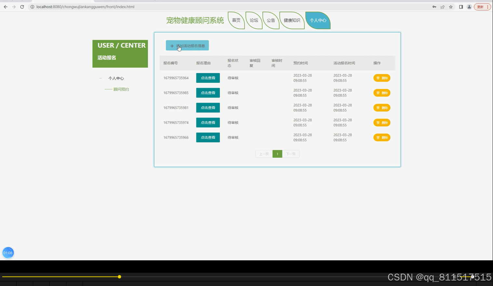493x286 pixels.
Task: Click the 下一页 next page button
Action: [x=291, y=154]
